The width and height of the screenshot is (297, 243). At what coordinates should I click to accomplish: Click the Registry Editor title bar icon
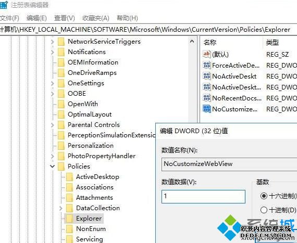tap(4, 5)
